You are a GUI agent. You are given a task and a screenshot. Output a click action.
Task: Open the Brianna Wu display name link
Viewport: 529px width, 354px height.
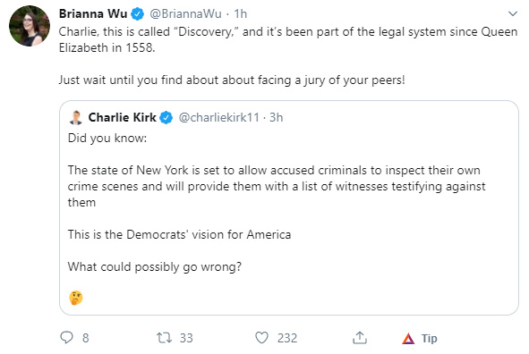click(93, 13)
